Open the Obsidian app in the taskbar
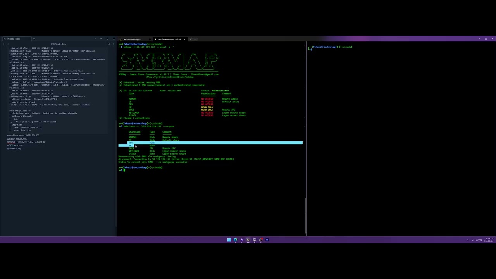This screenshot has width=496, height=279. 242,240
